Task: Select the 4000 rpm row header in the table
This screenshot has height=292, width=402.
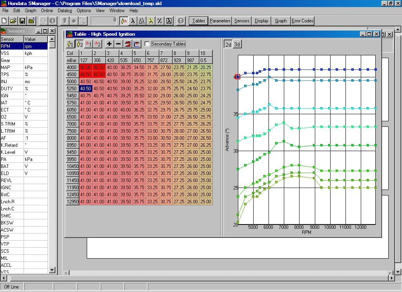Action: [72, 68]
